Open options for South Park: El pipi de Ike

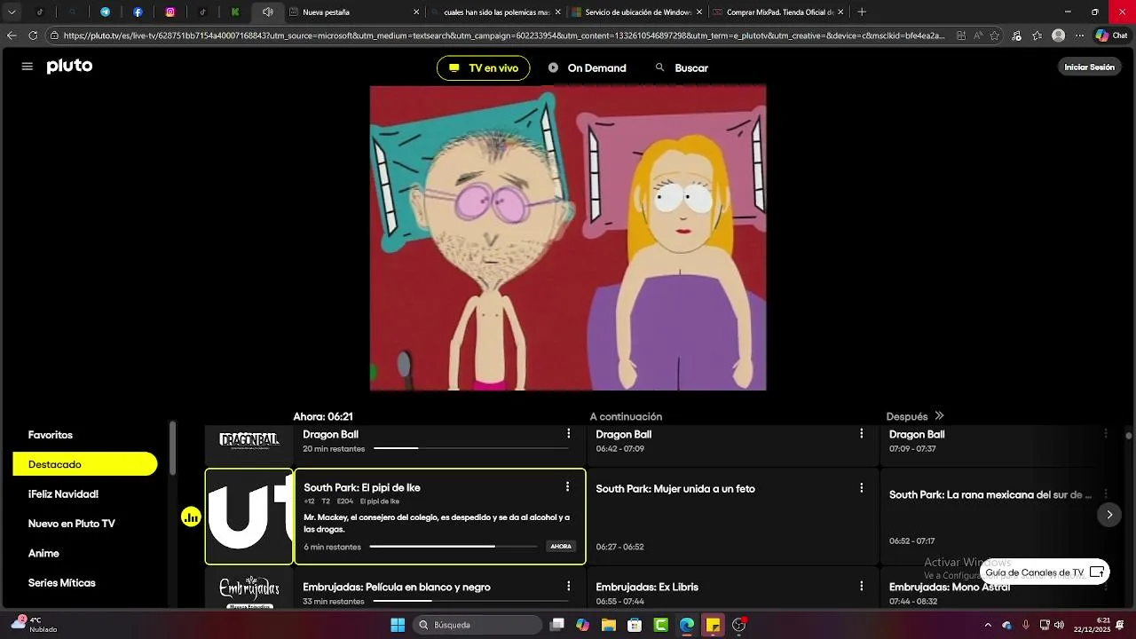click(x=567, y=487)
